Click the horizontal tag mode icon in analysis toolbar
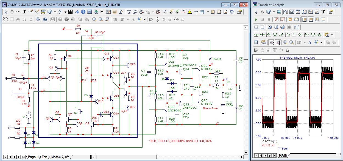This screenshot has height=161, width=343. click(x=298, y=12)
